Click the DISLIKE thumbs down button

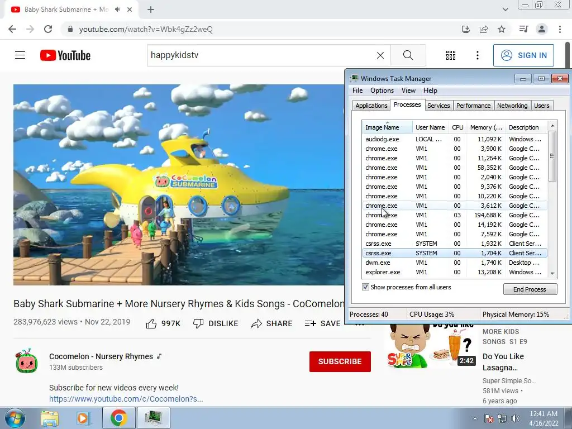point(216,323)
